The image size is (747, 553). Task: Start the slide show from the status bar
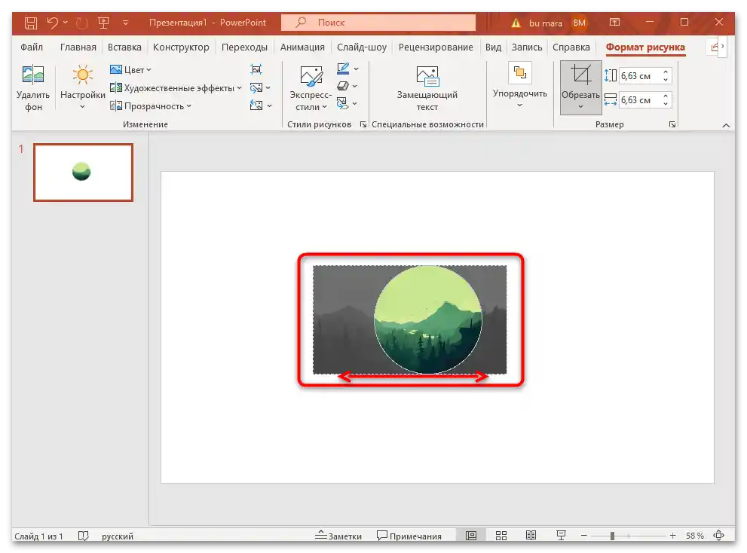561,536
